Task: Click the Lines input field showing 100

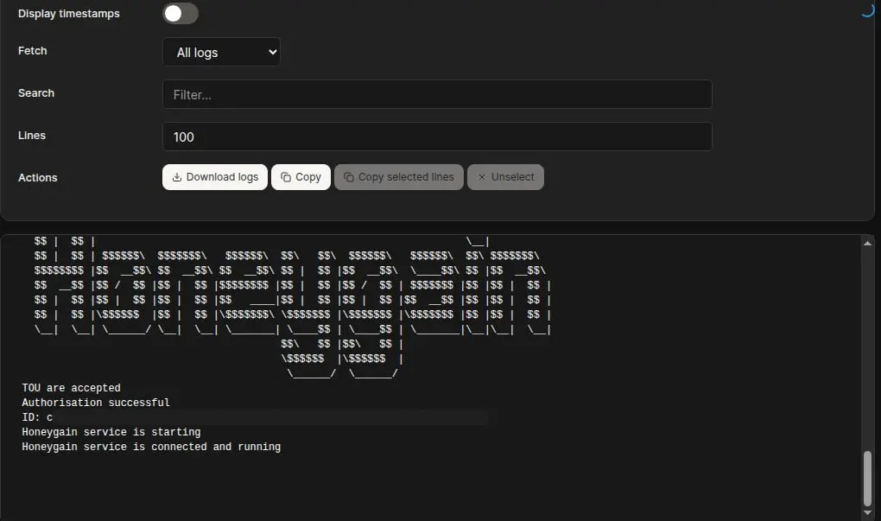Action: 437,137
